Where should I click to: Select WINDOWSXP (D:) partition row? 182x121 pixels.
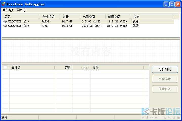[x=88, y=26]
